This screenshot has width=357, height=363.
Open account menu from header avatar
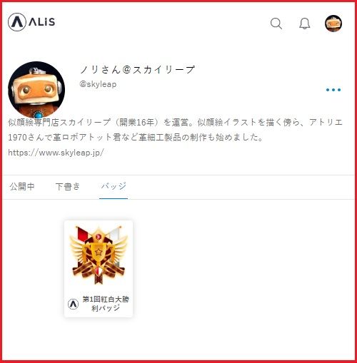pyautogui.click(x=333, y=24)
